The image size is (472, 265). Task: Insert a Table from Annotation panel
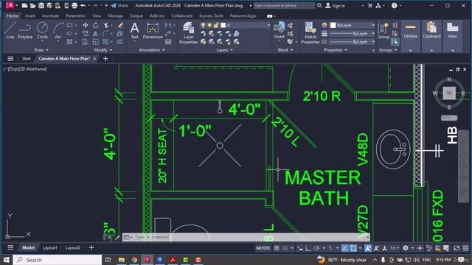[x=168, y=42]
